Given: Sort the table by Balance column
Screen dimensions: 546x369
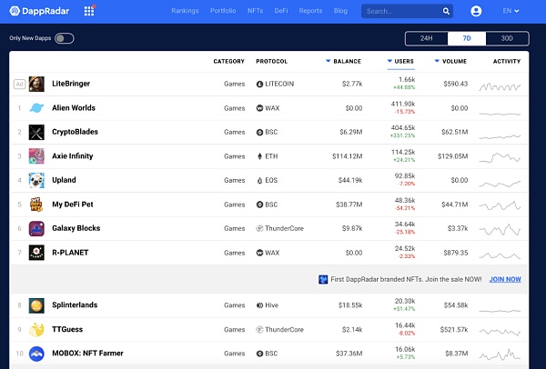Looking at the screenshot, I should pyautogui.click(x=346, y=62).
